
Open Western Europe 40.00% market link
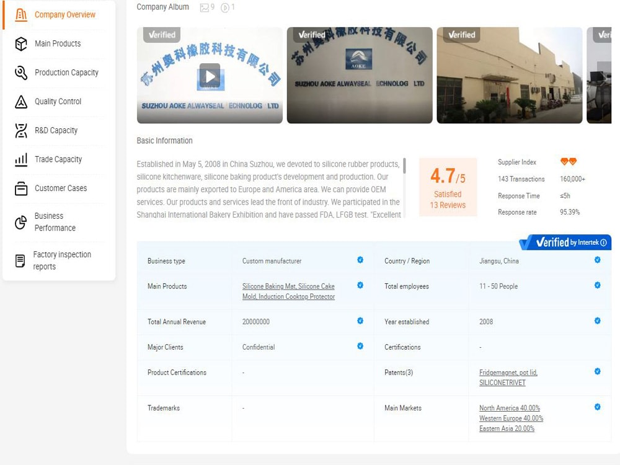click(x=511, y=418)
